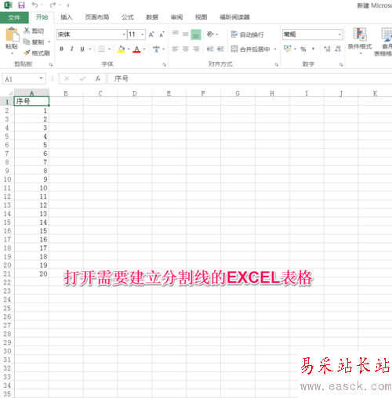This screenshot has width=392, height=398.
Task: Expand borders dropdown arrow
Action: [x=109, y=49]
